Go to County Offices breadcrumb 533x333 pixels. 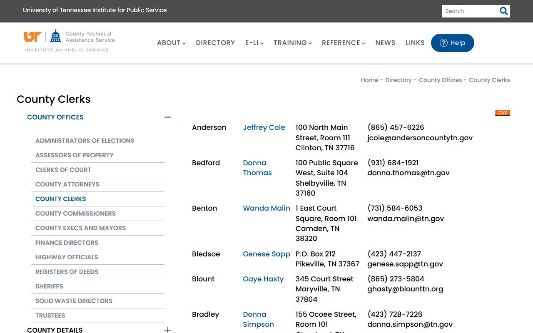point(440,80)
